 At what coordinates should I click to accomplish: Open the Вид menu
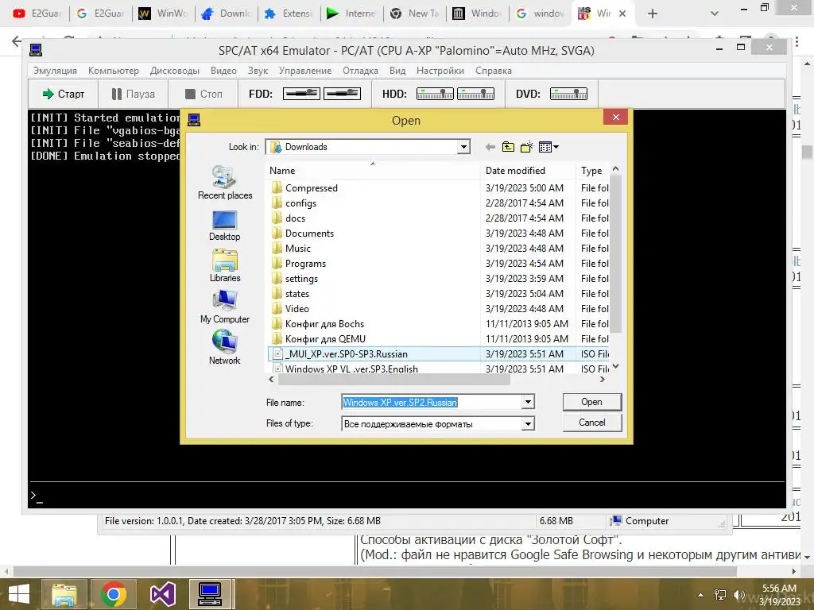[397, 71]
